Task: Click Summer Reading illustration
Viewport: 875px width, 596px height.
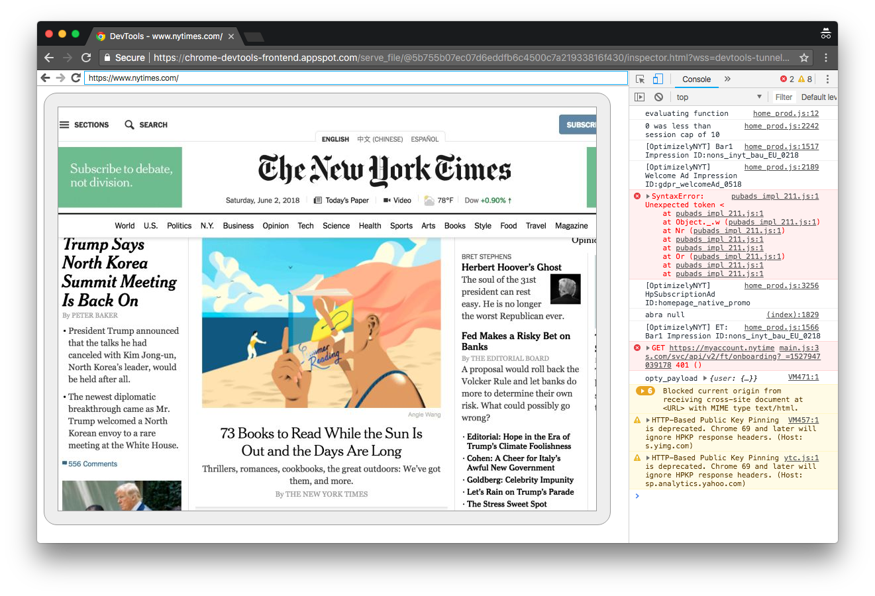Action: pyautogui.click(x=321, y=323)
